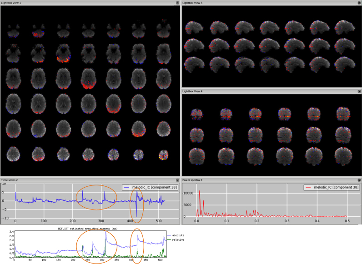The height and width of the screenshot is (264, 362).
Task: Close the Lightbox View 1 panel
Action: point(177,3)
